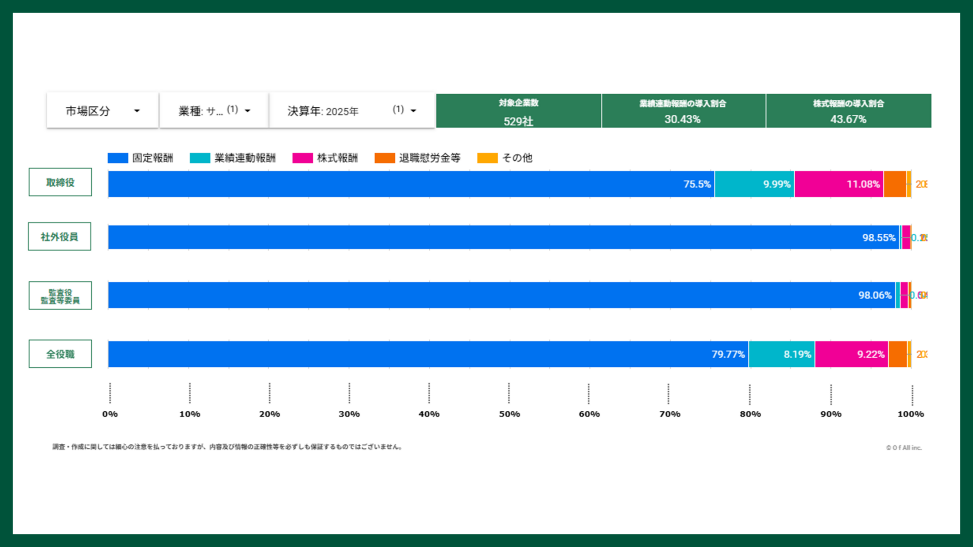Screen dimensions: 973x547
Task: Click the 79.77% blue bar in 全役職
Action: (x=428, y=354)
